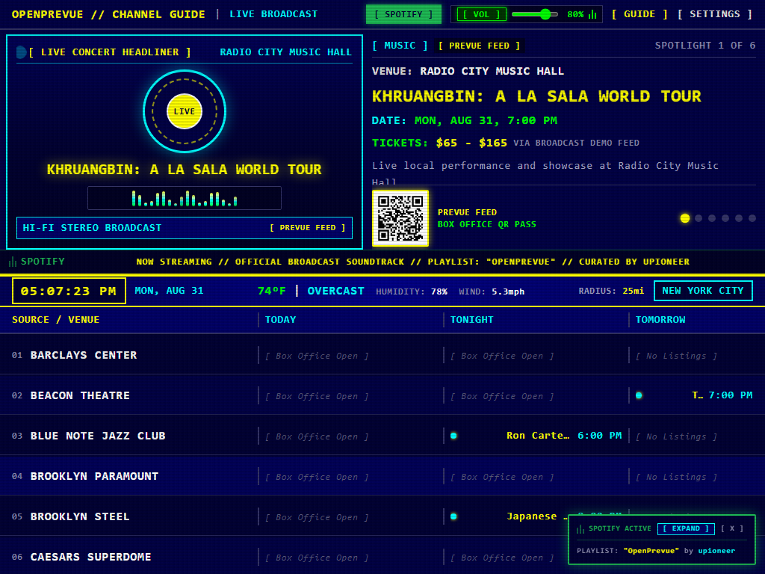
Task: Select the second spotlight dot
Action: pos(699,218)
